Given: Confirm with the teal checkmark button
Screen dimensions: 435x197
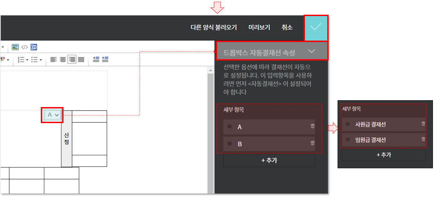Looking at the screenshot, I should coord(316,28).
